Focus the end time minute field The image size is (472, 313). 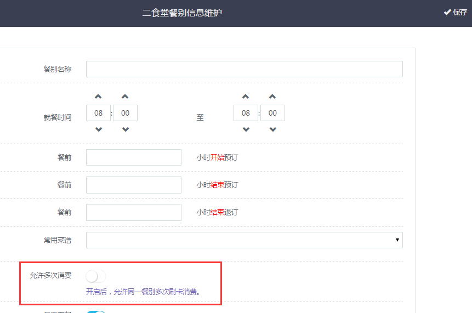pyautogui.click(x=272, y=113)
